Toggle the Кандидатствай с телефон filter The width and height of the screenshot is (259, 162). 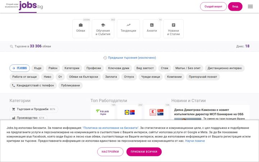pyautogui.click(x=33, y=85)
